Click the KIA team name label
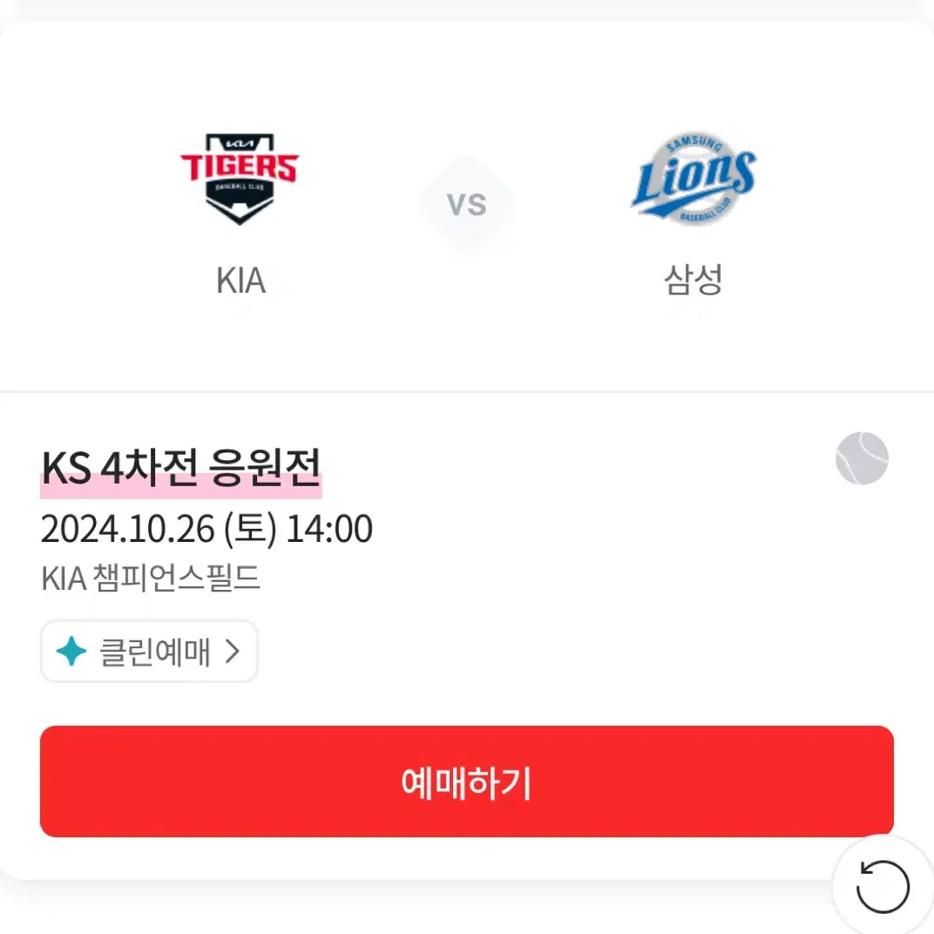 [240, 280]
